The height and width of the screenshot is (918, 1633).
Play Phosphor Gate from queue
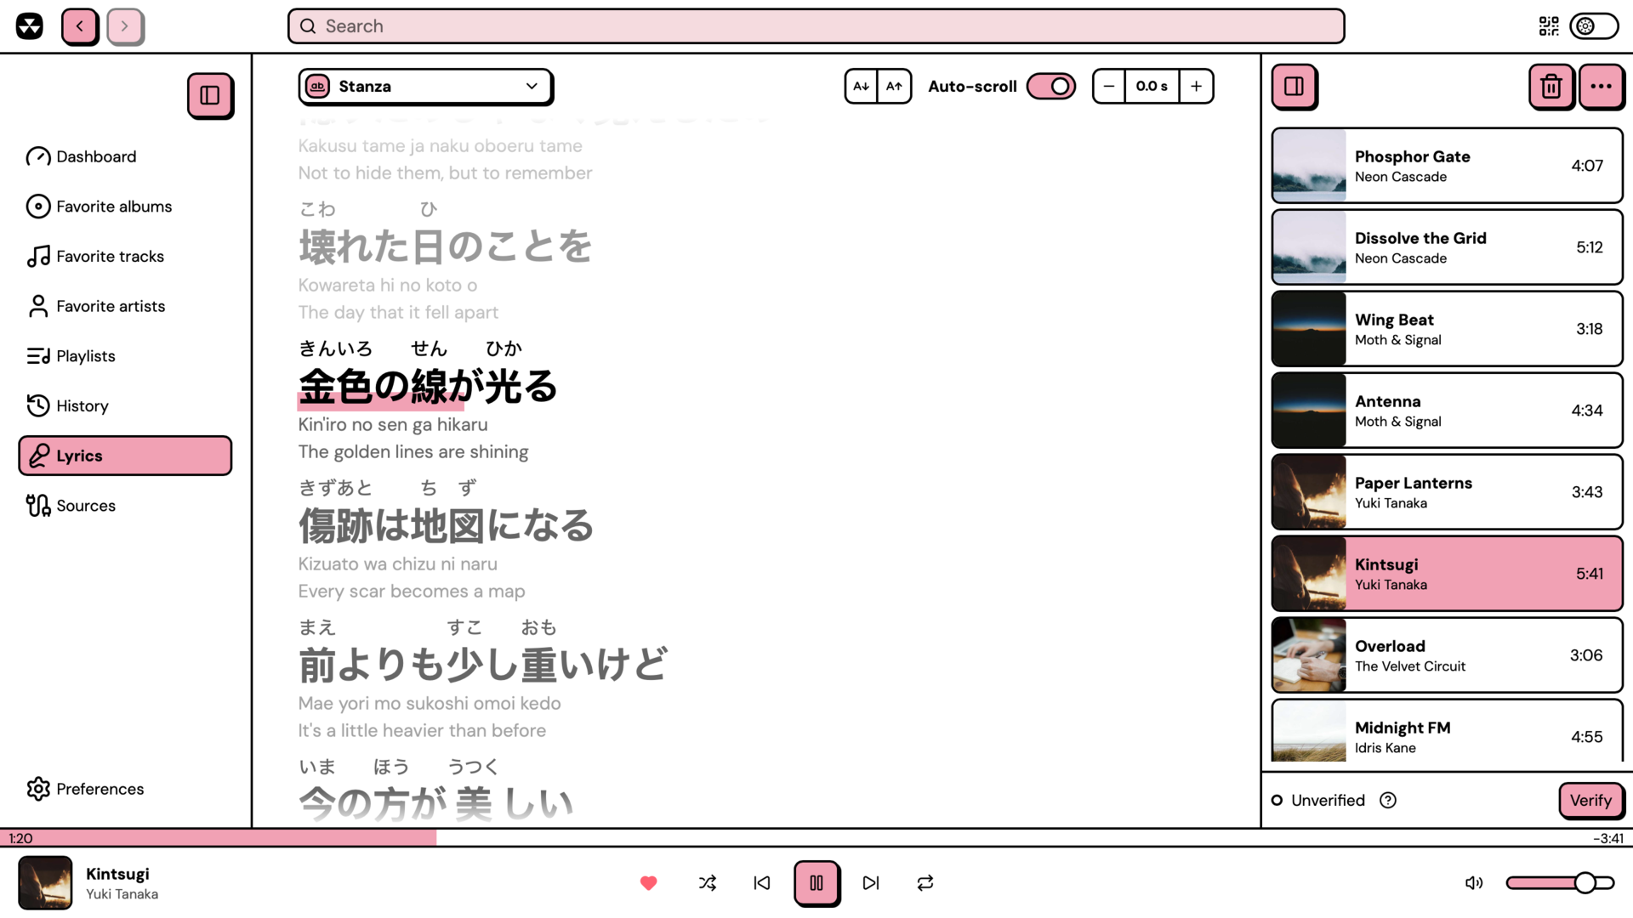click(x=1447, y=166)
